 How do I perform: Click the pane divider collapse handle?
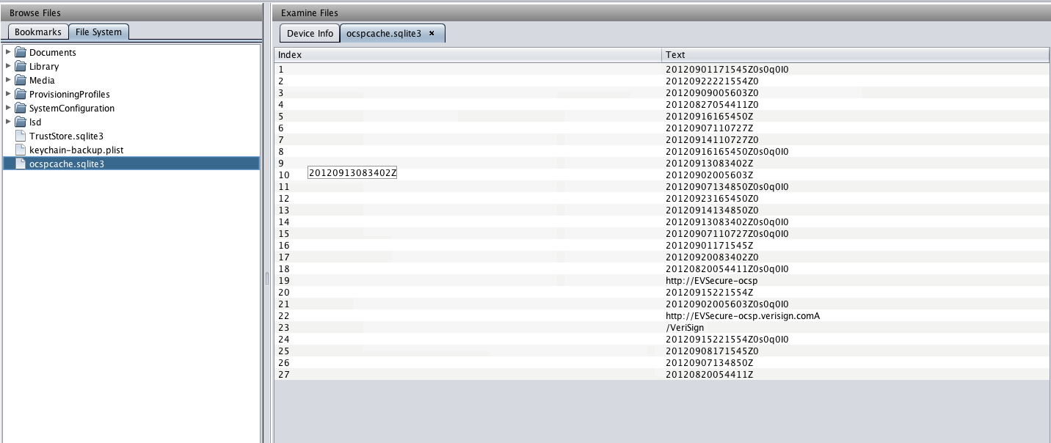click(x=267, y=279)
